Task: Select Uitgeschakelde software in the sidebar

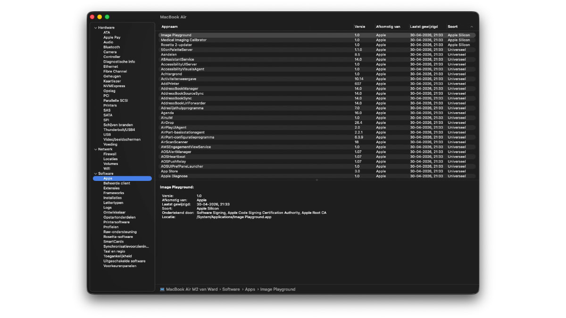Action: [125, 261]
